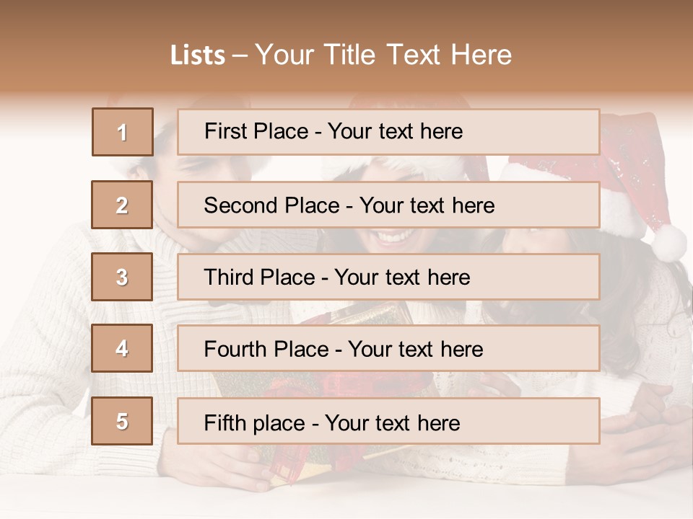Image resolution: width=693 pixels, height=519 pixels.
Task: Click the Santa hat pompom in background
Action: point(669,242)
